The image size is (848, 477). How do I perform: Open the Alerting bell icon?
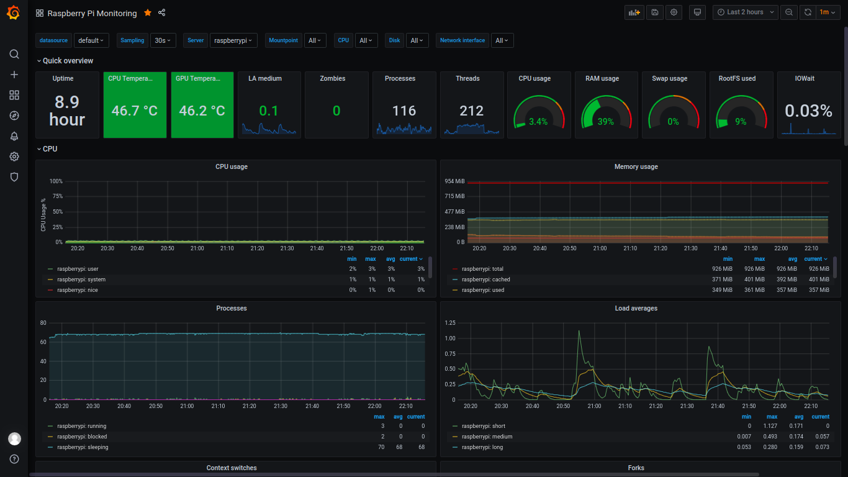14,136
